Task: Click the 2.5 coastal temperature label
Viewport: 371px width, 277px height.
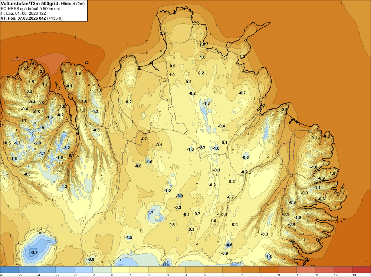Action: point(285,110)
